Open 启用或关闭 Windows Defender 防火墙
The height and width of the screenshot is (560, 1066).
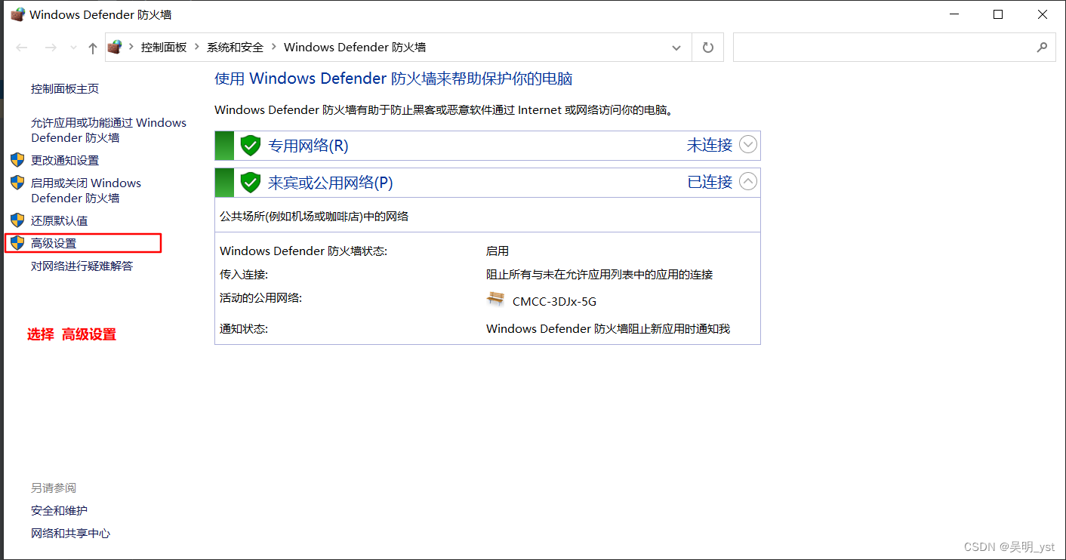coord(86,191)
